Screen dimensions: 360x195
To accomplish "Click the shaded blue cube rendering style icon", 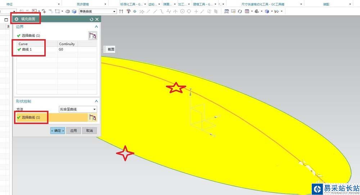I will click(x=267, y=11).
